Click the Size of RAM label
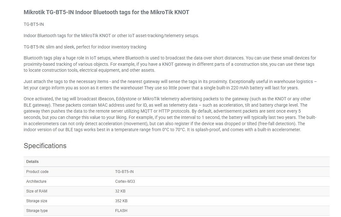 [x=37, y=191]
